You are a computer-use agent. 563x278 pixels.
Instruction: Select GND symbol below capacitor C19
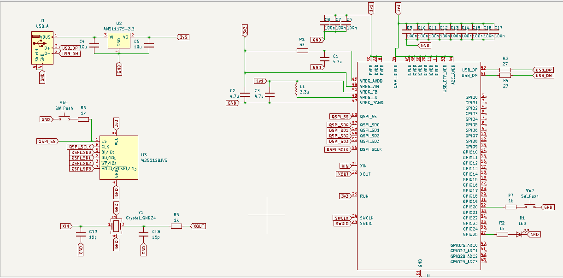tap(81, 250)
